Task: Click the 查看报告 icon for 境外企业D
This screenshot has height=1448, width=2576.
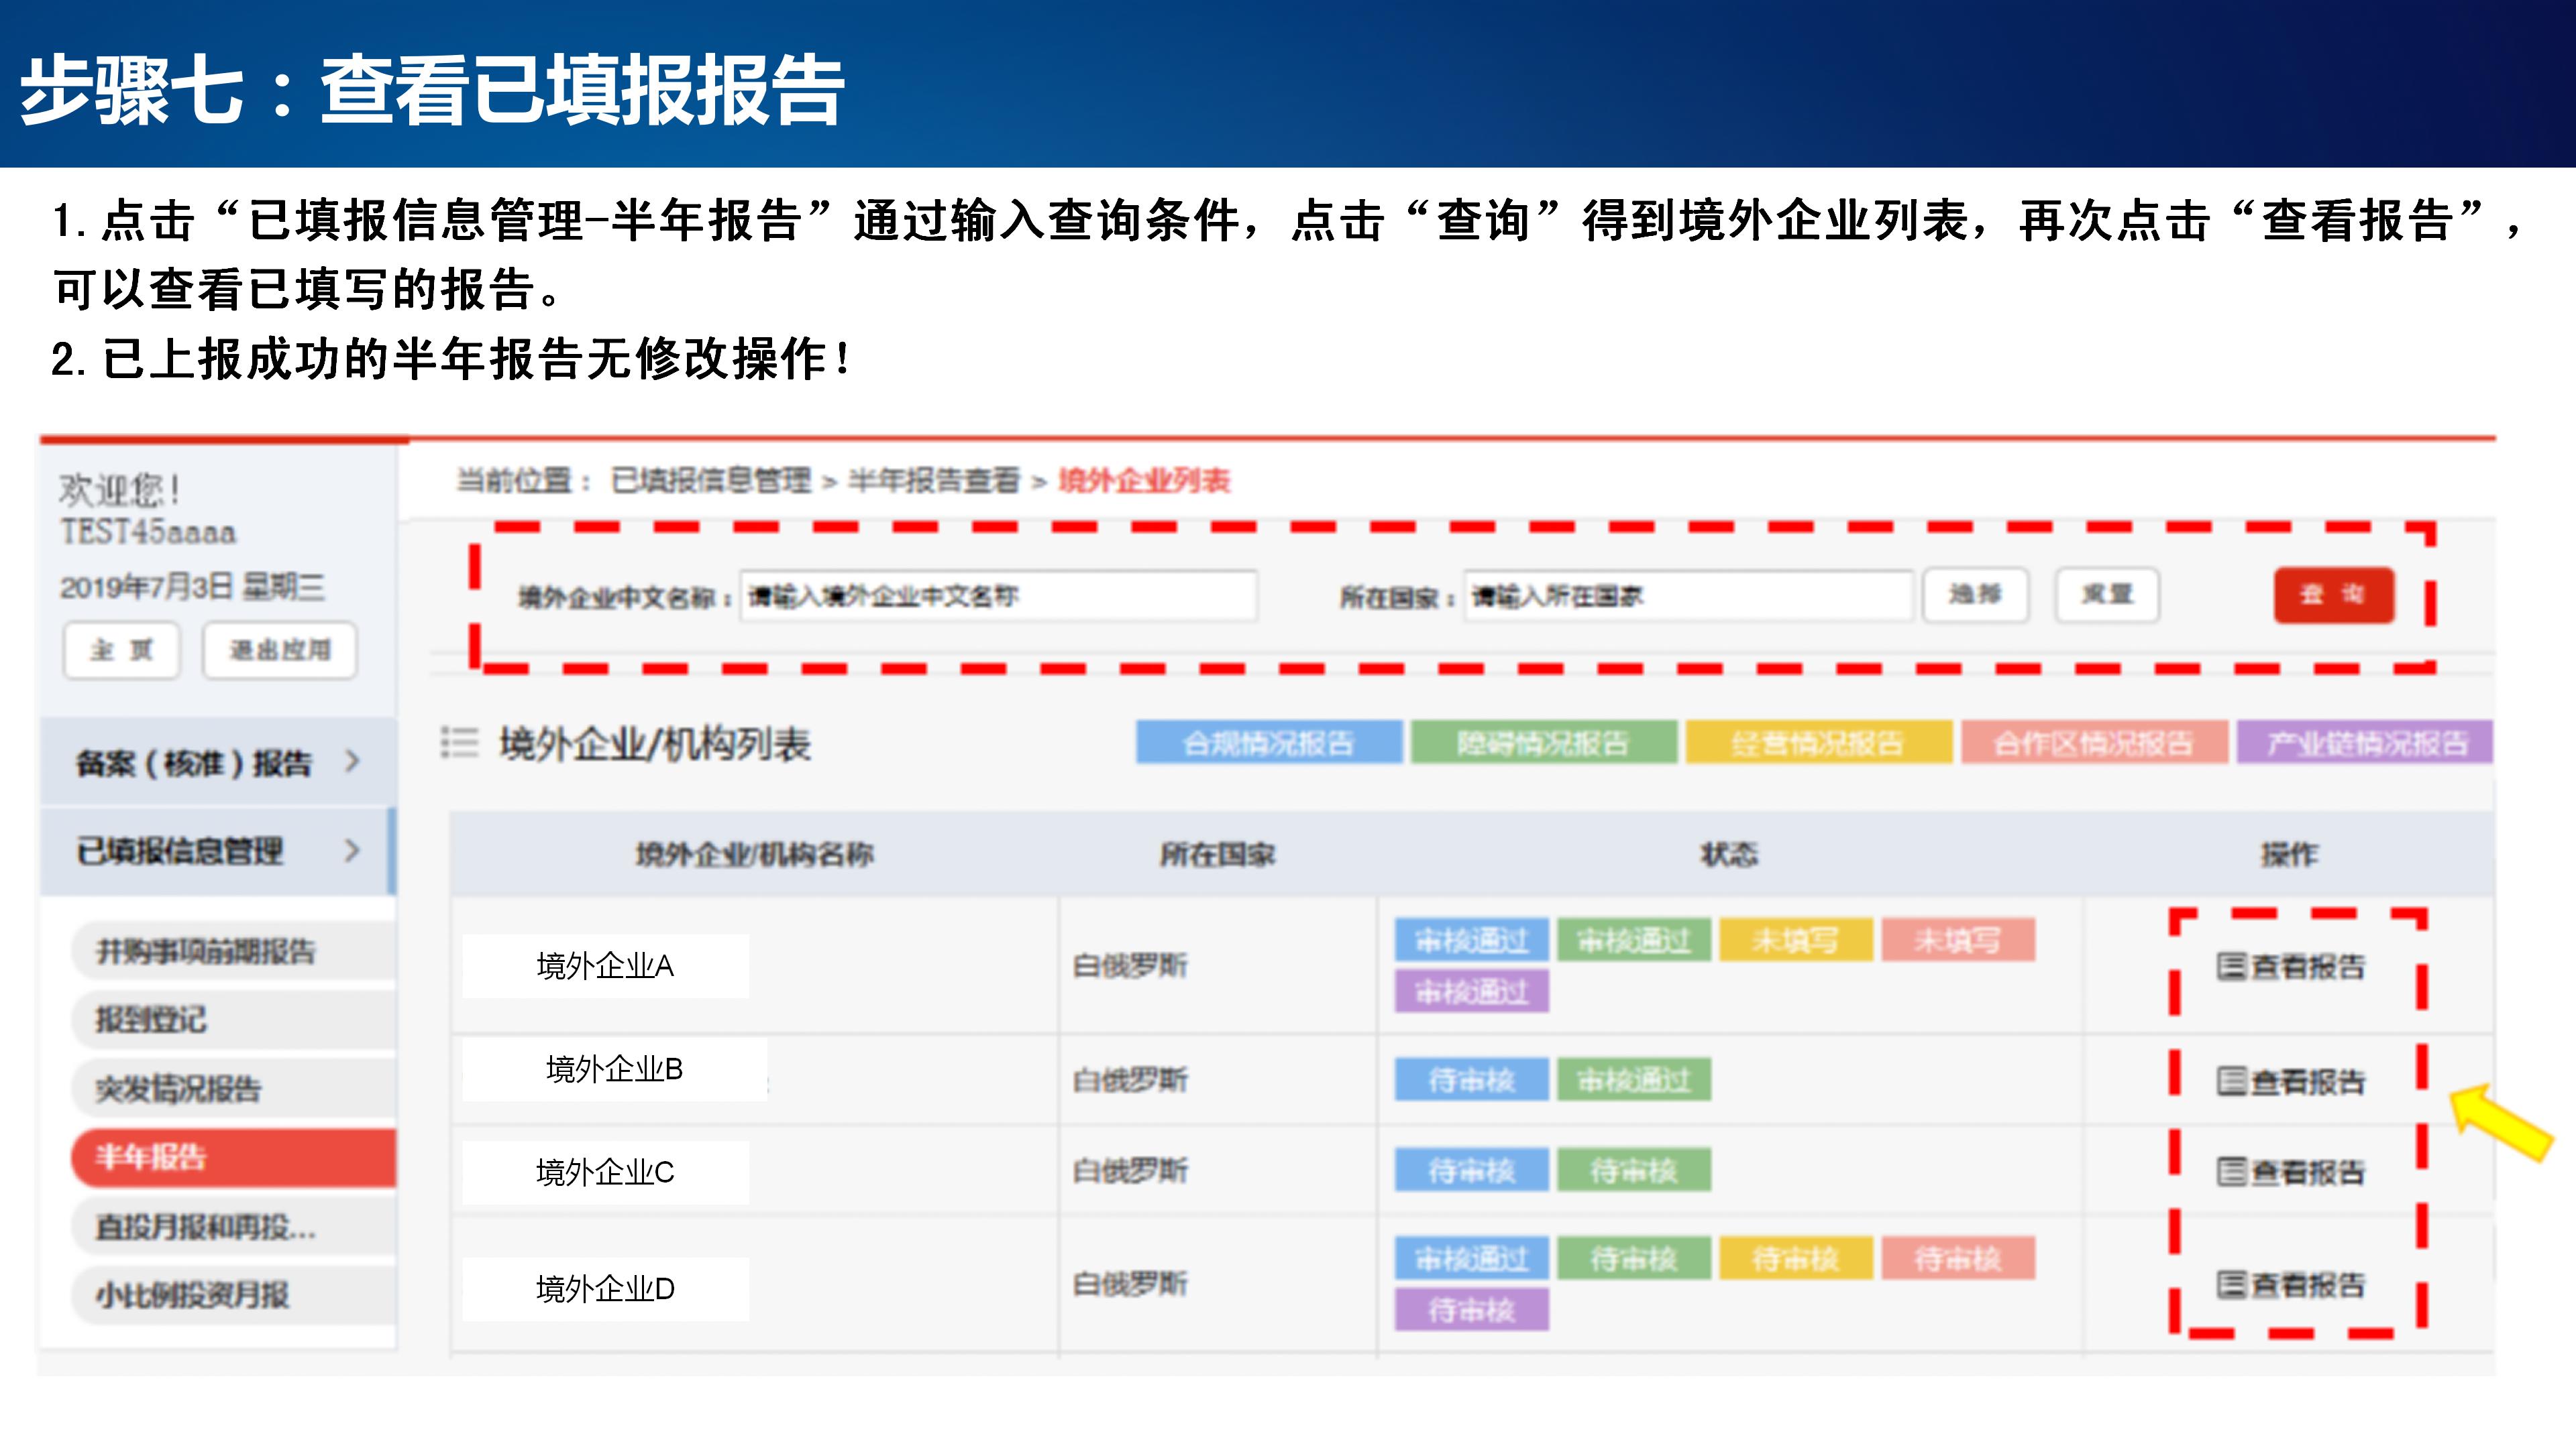Action: click(x=2231, y=1284)
